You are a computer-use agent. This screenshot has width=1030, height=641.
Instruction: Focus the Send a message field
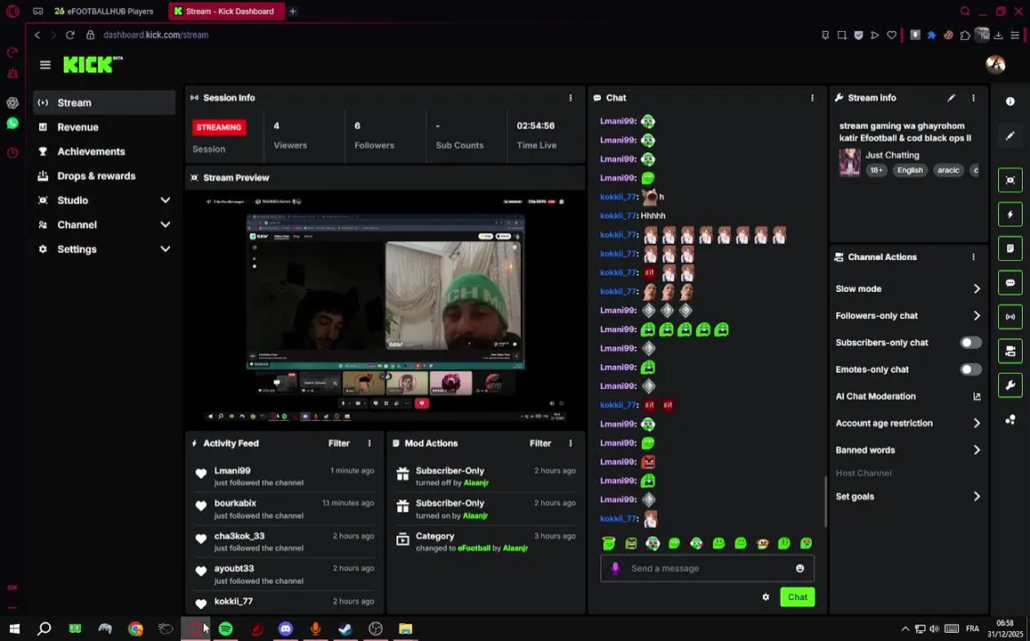(x=707, y=568)
